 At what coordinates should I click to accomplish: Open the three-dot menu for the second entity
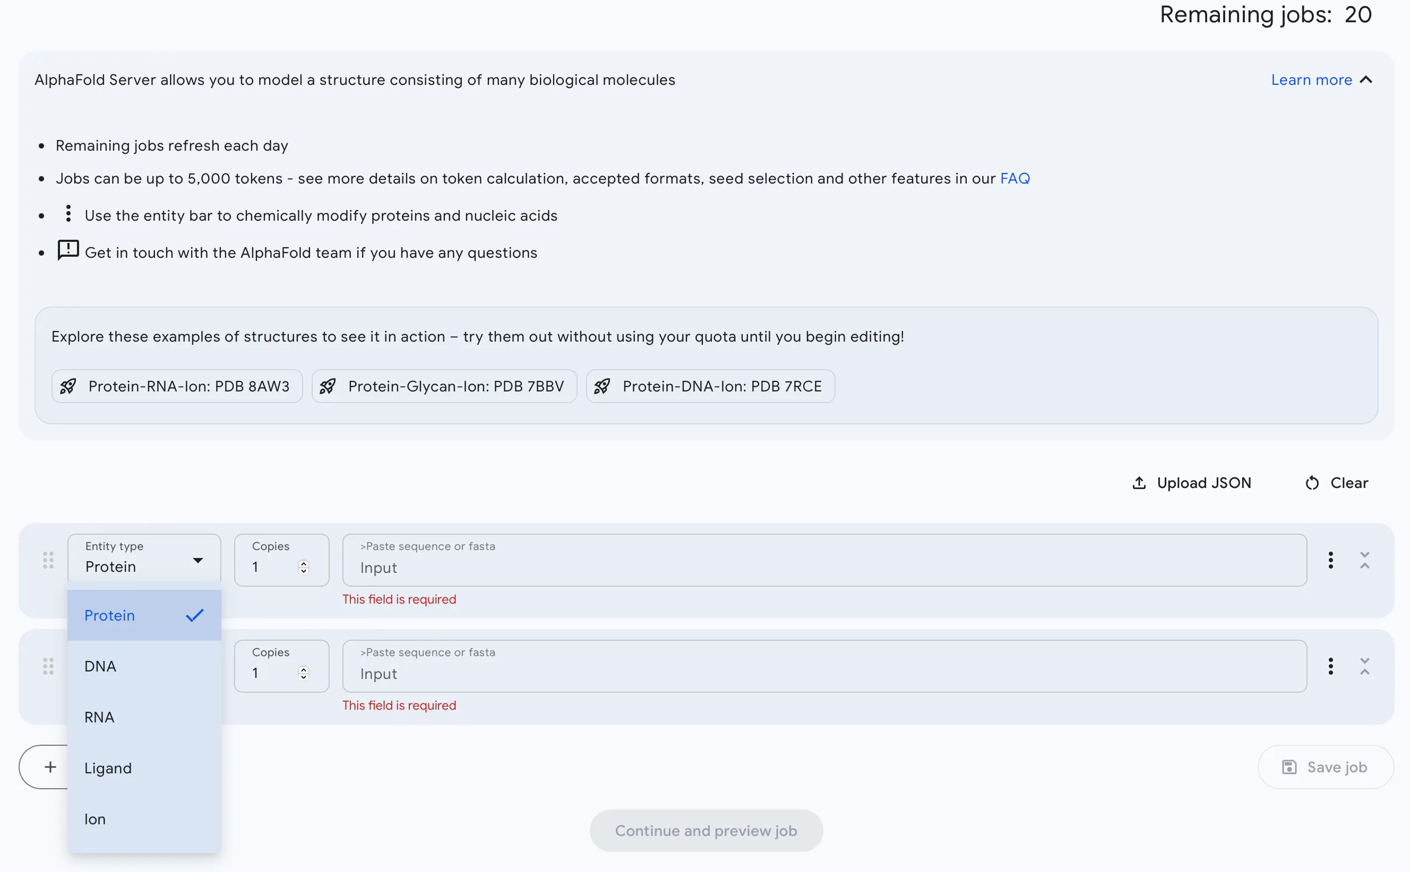click(1331, 666)
